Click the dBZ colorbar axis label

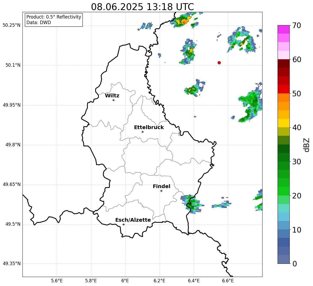(306, 145)
